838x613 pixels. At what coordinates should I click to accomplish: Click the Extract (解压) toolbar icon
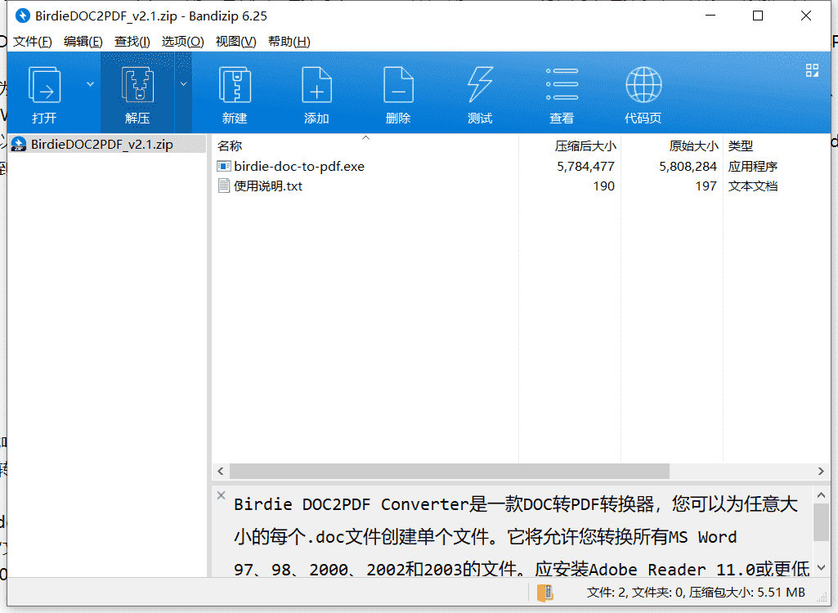[137, 84]
